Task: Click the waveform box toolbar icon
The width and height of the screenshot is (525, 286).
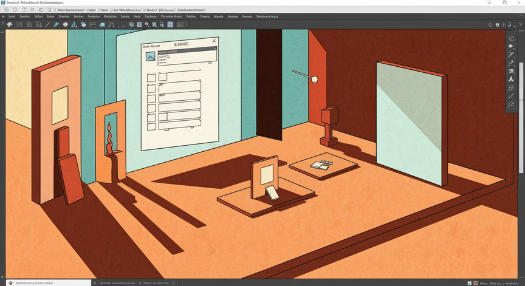Action: coord(92,24)
